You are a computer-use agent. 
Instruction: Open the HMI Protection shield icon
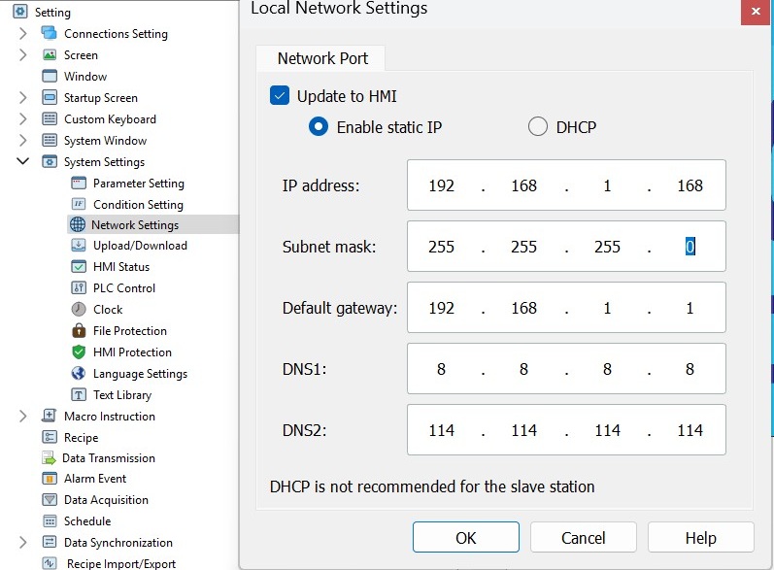pos(79,352)
